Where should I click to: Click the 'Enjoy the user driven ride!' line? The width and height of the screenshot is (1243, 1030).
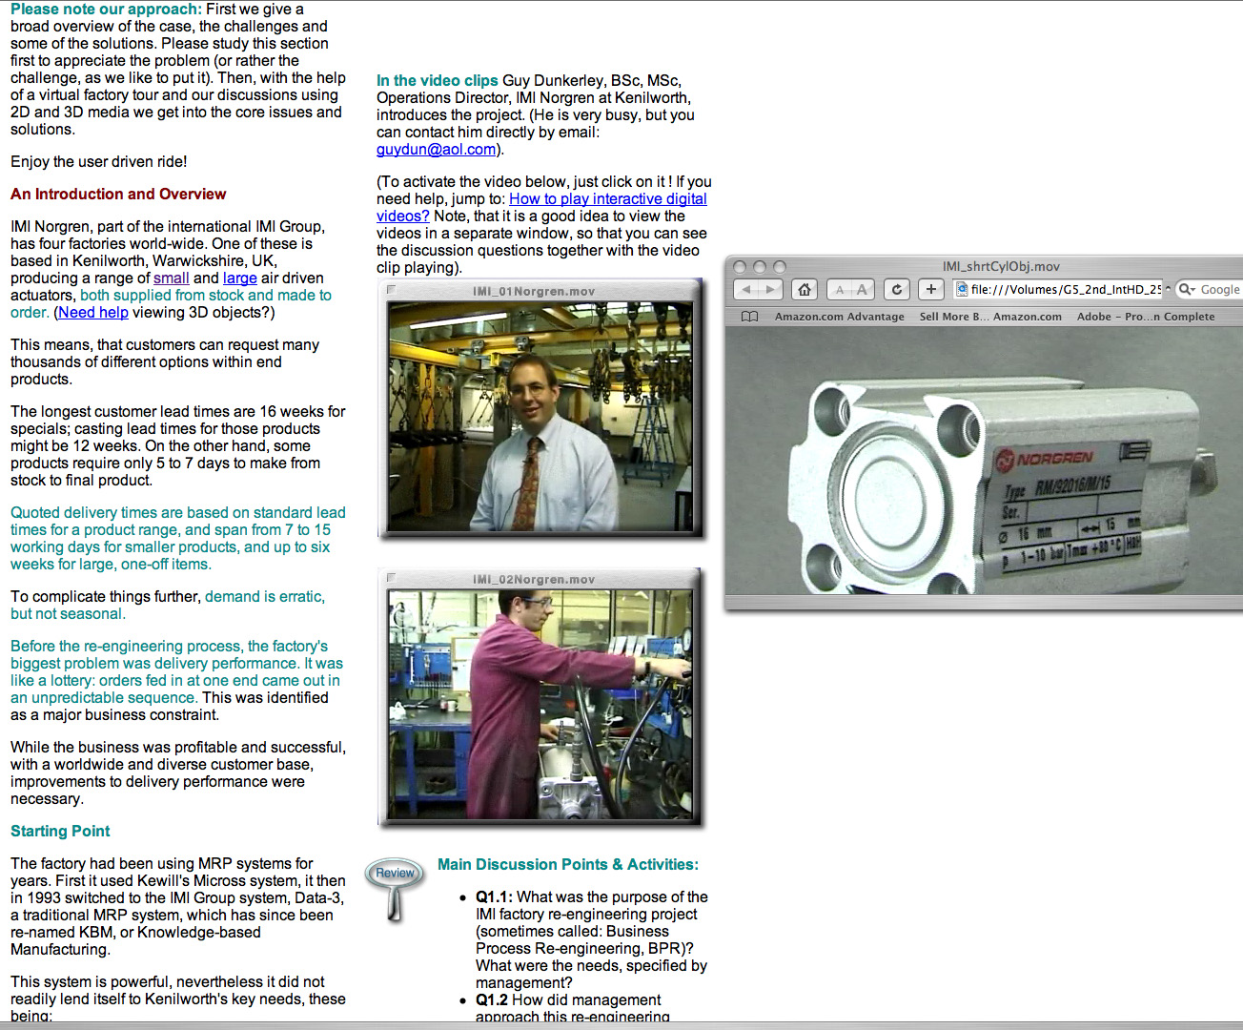coord(99,161)
